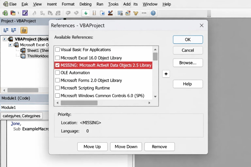Run the macro with Run Sub icon

coord(85,13)
